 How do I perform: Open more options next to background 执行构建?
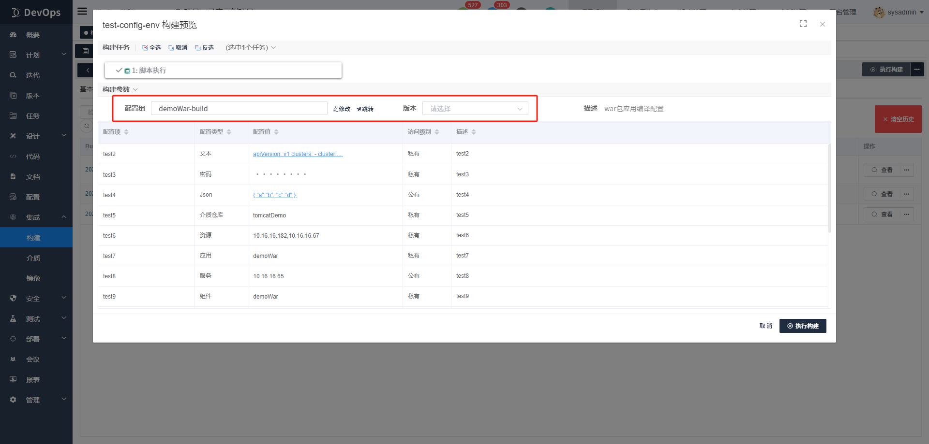point(917,70)
